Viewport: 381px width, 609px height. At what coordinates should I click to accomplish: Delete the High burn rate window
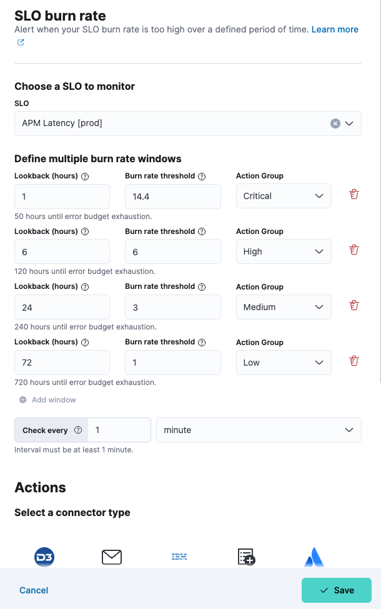[354, 251]
